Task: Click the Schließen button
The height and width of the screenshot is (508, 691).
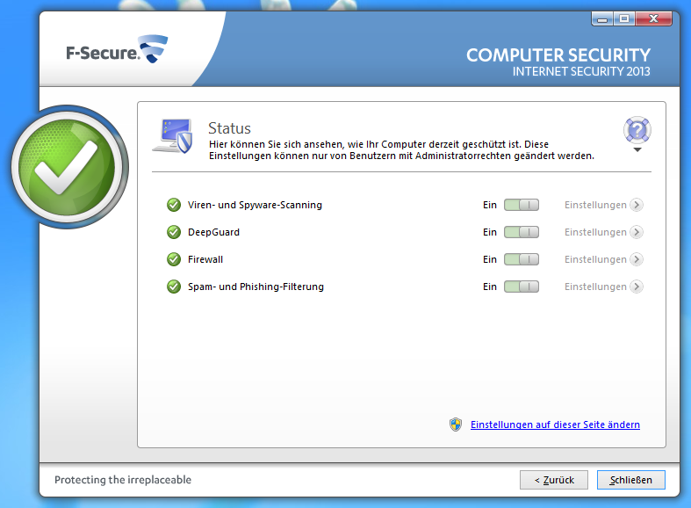Action: [x=631, y=480]
